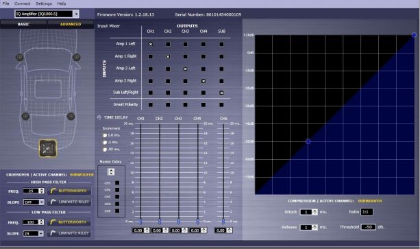This screenshot has width=420, height=249.
Task: Select the subwoofer icon in car diagram
Action: point(48,148)
